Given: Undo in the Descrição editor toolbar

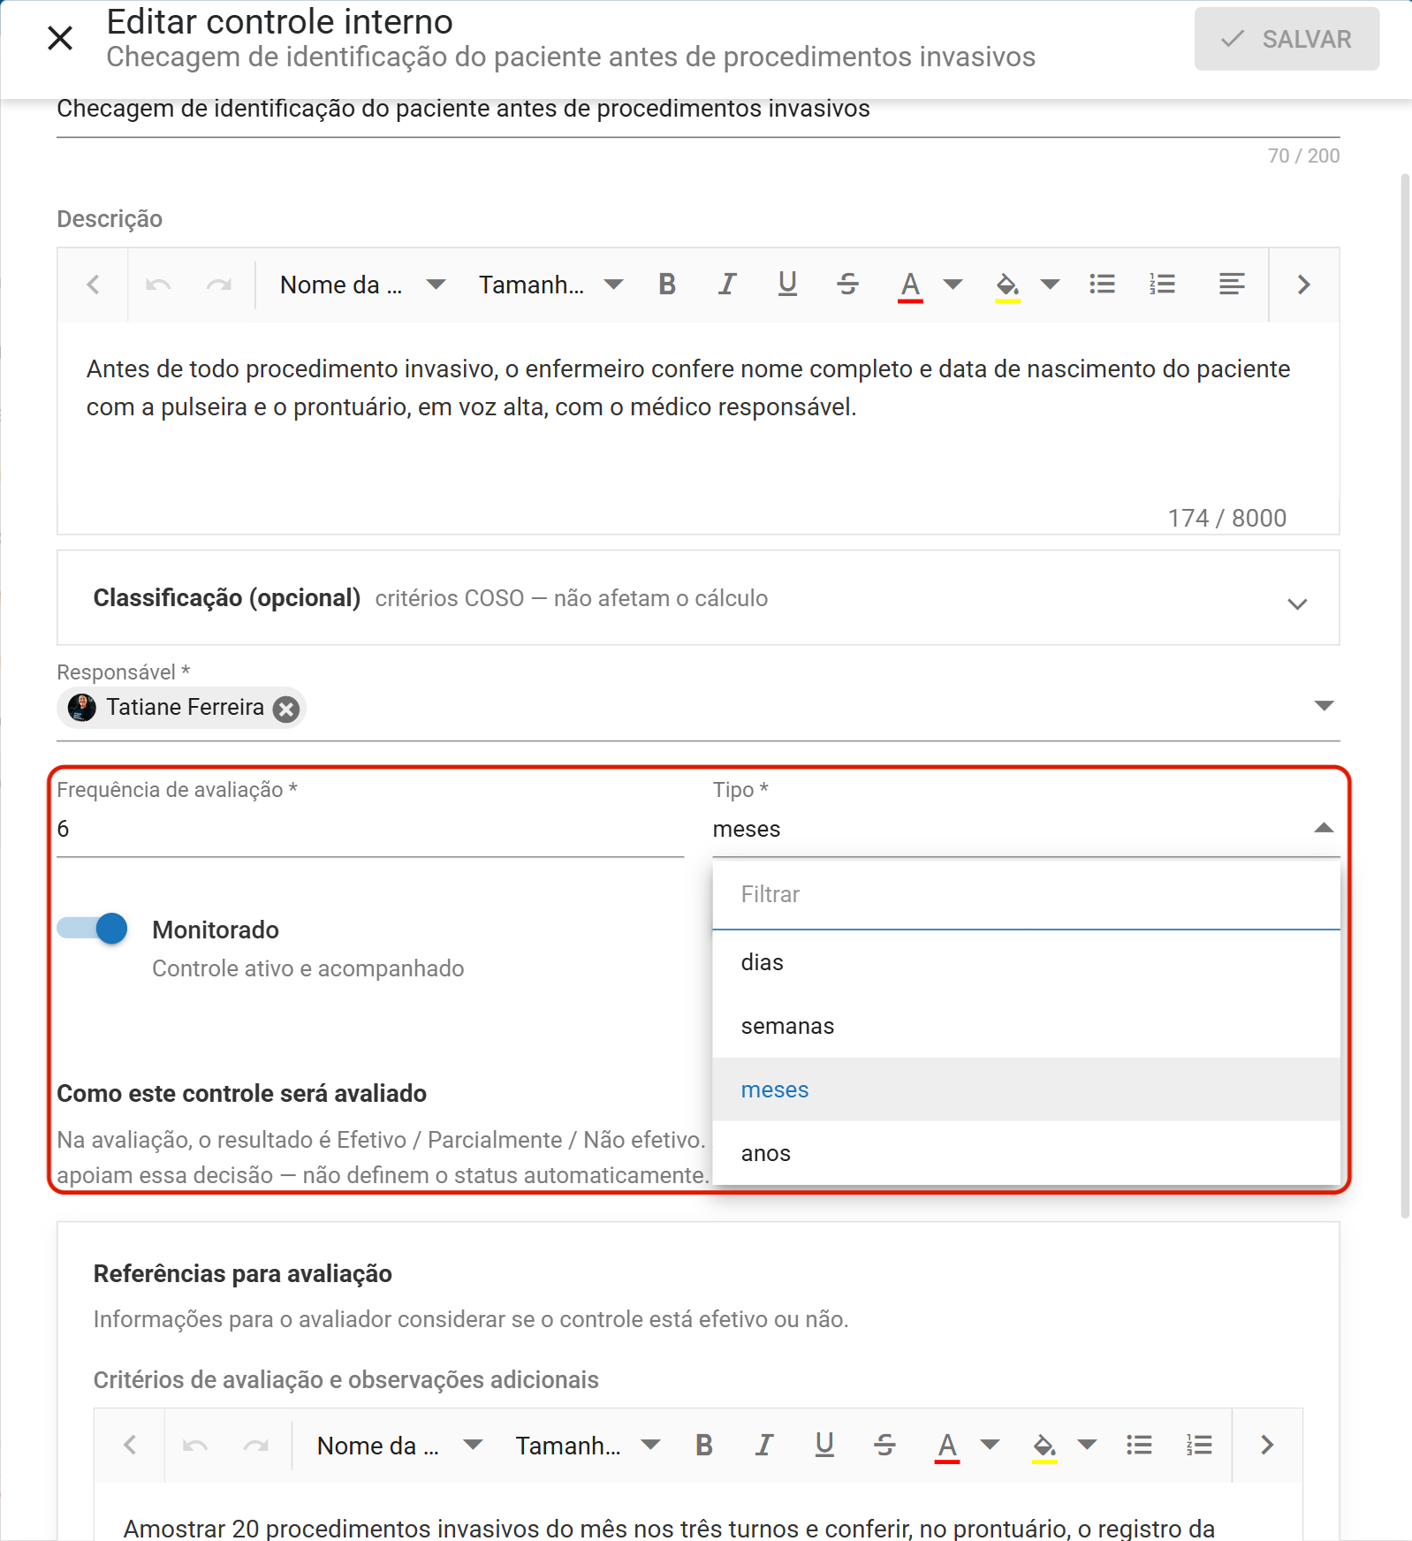Looking at the screenshot, I should click(158, 285).
